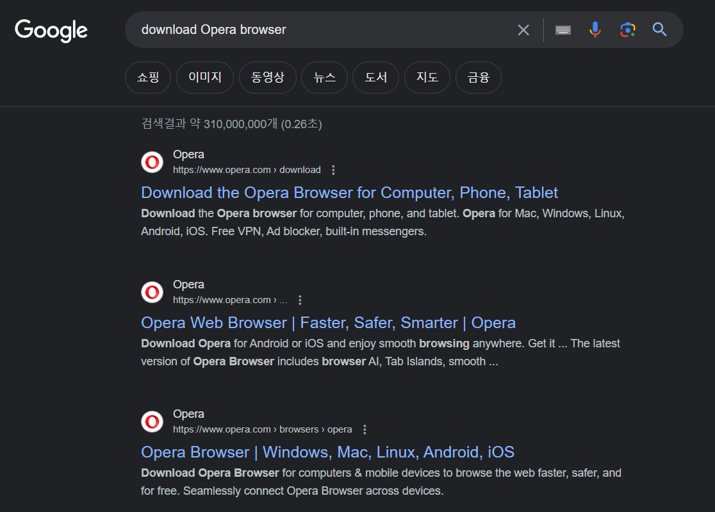Switch to the 동영상 filter tab
This screenshot has height=512, width=715.
pyautogui.click(x=268, y=78)
